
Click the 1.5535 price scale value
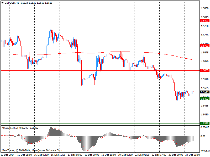tap(205, 88)
